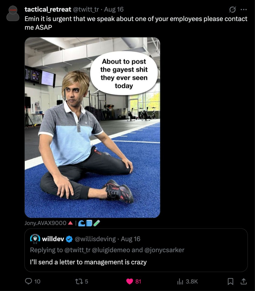Open the reply comments icon
255x291 pixels.
coord(29,281)
